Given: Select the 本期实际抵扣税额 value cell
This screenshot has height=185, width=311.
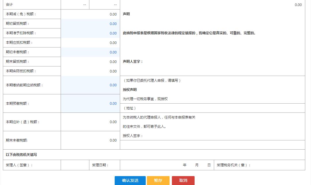Looking at the screenshot, I should coord(90,71).
